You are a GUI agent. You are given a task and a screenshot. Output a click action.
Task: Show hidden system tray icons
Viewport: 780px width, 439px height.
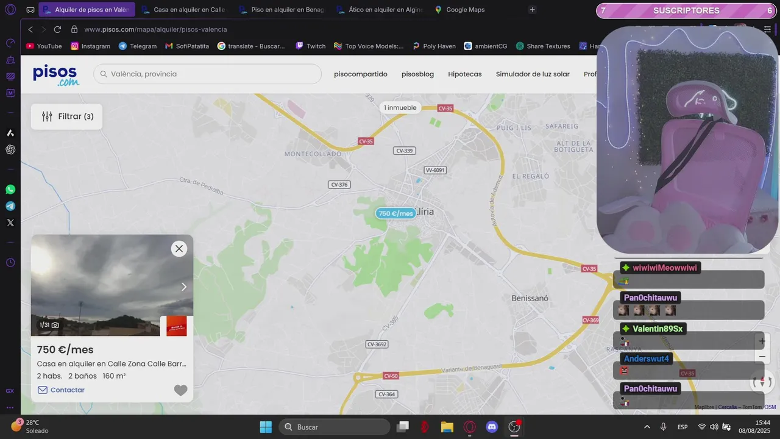[x=647, y=427]
